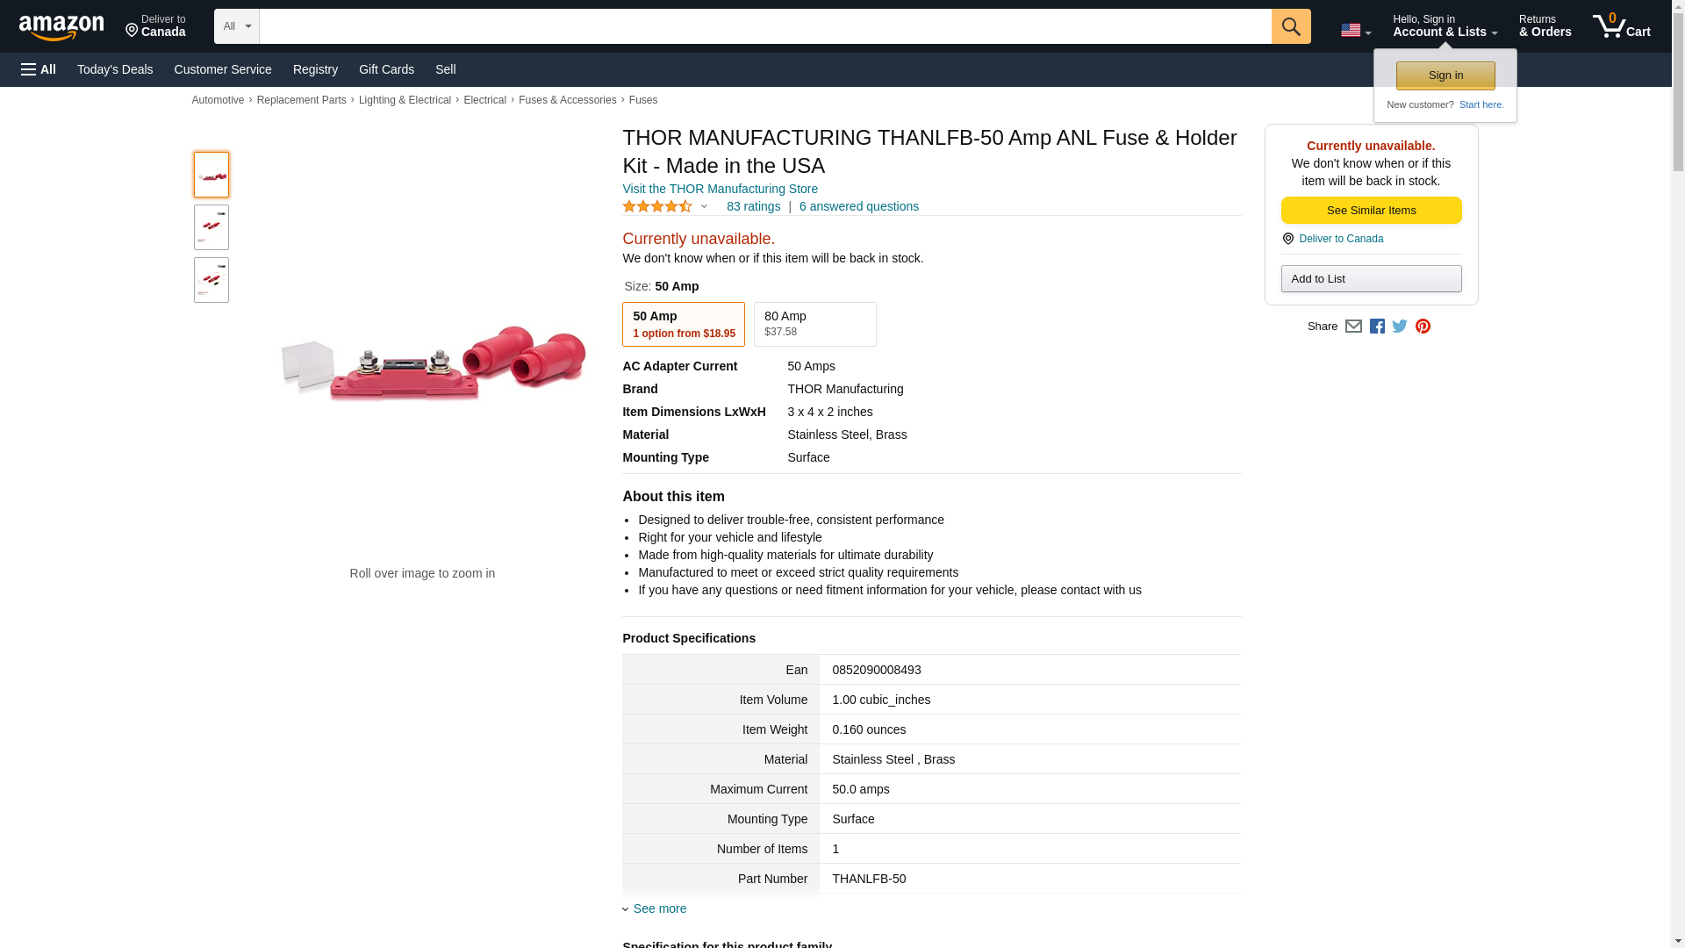Select the second product thumbnail image
Screen dimensions: 1685x948
(212, 227)
